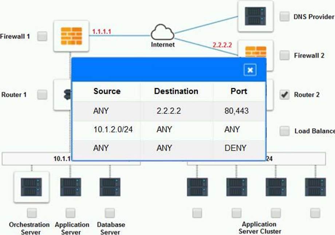The height and width of the screenshot is (235, 335).
Task: Check the box under Orchestration Server
Action: [x=32, y=213]
